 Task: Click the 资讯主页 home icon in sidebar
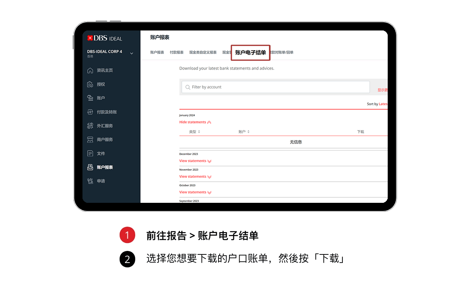click(x=90, y=70)
